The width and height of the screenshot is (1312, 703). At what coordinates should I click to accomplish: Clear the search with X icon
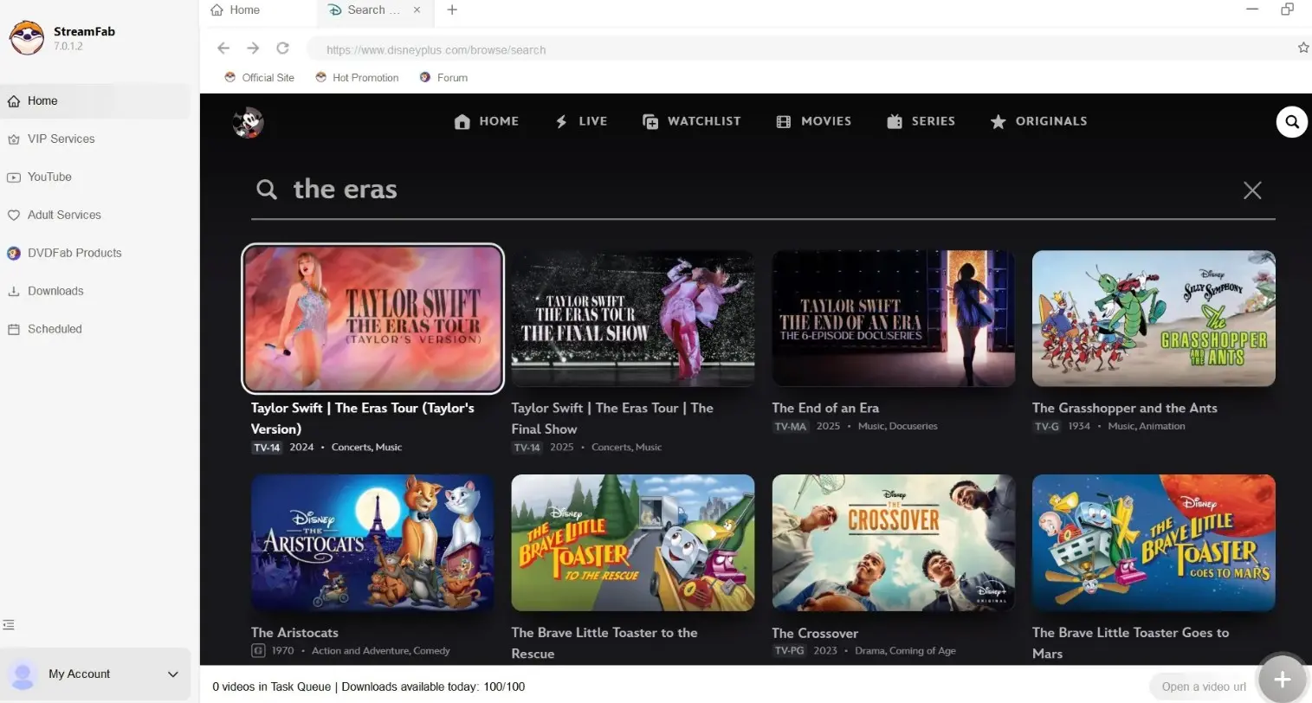[1252, 190]
